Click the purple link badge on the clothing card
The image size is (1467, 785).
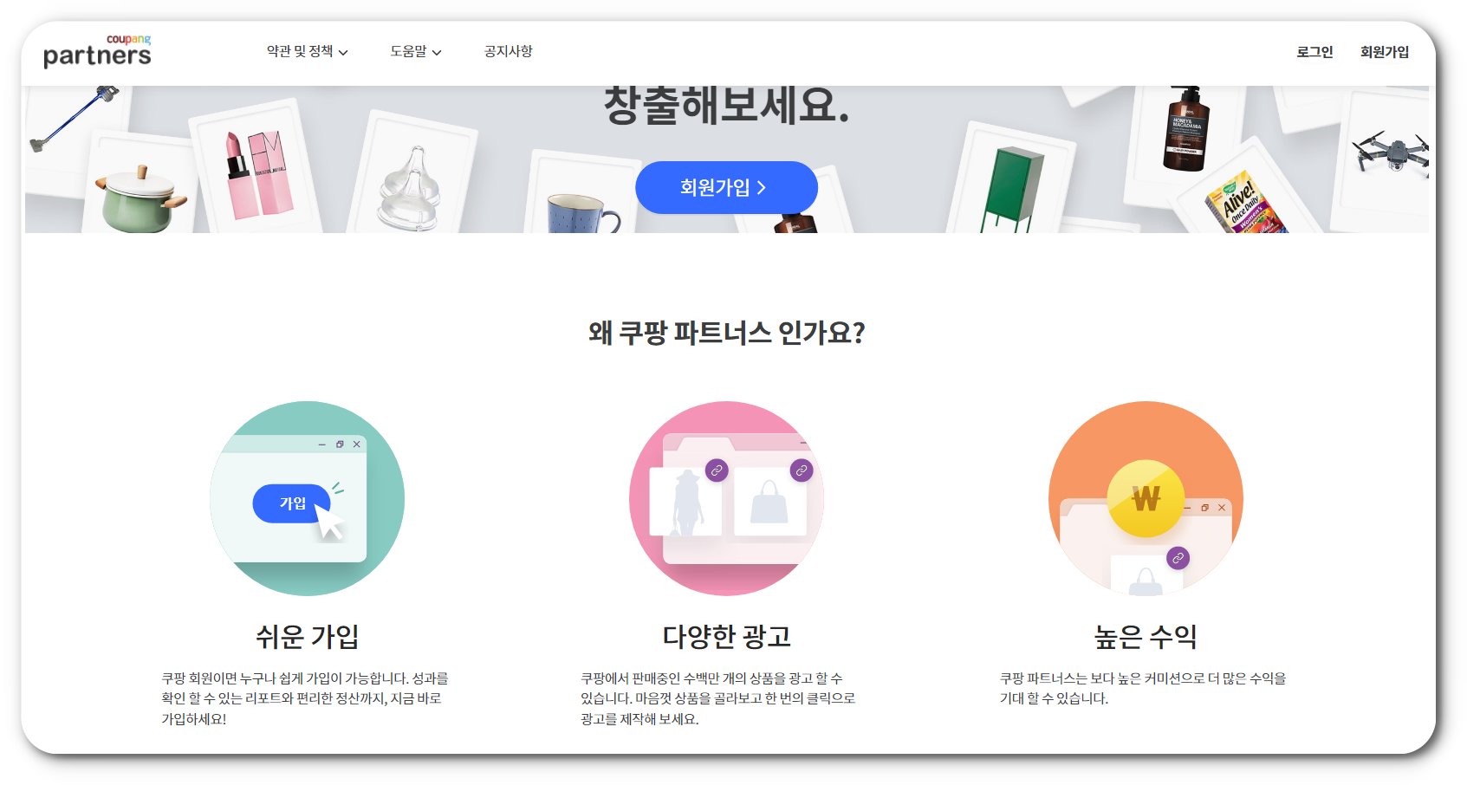coord(716,470)
